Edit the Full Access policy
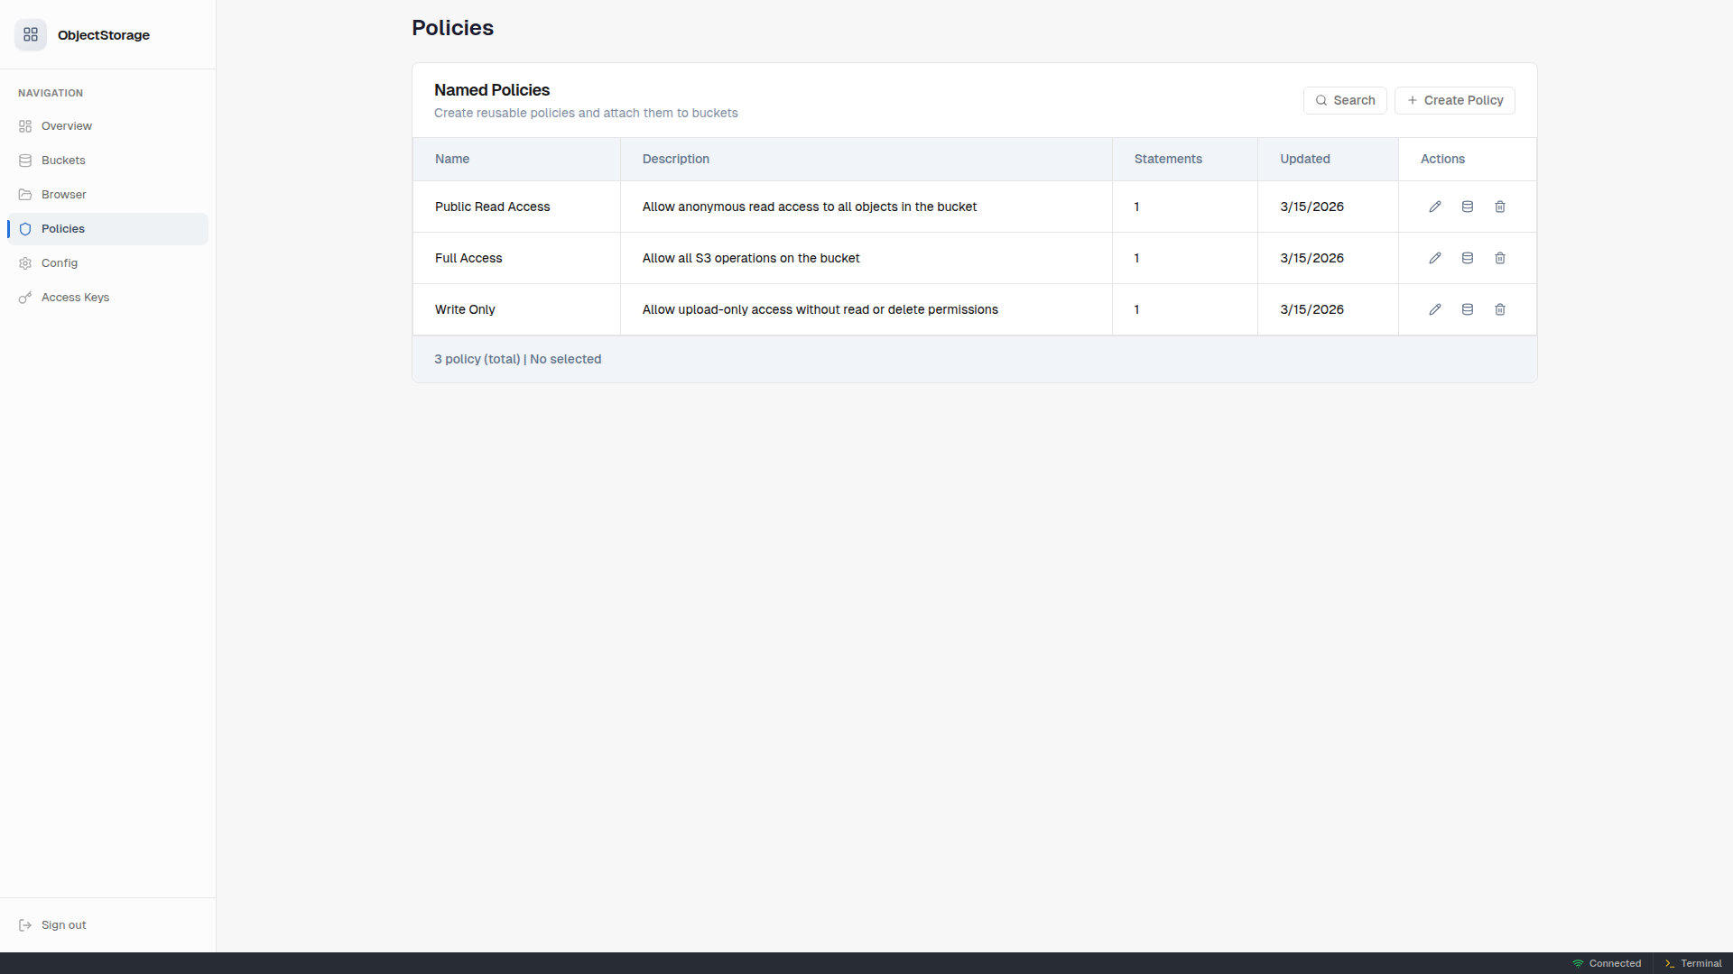This screenshot has width=1733, height=974. 1434,258
